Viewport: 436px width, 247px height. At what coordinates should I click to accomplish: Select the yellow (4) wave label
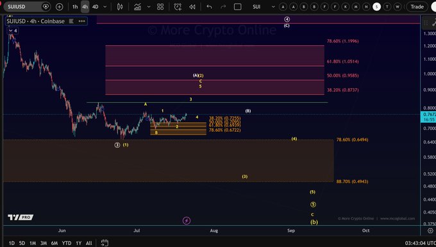click(294, 139)
